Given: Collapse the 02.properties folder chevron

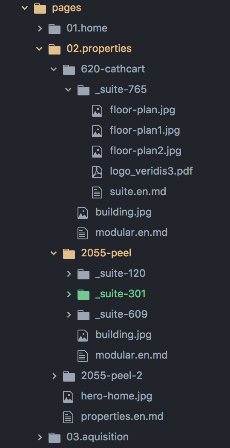Looking at the screenshot, I should pos(39,49).
